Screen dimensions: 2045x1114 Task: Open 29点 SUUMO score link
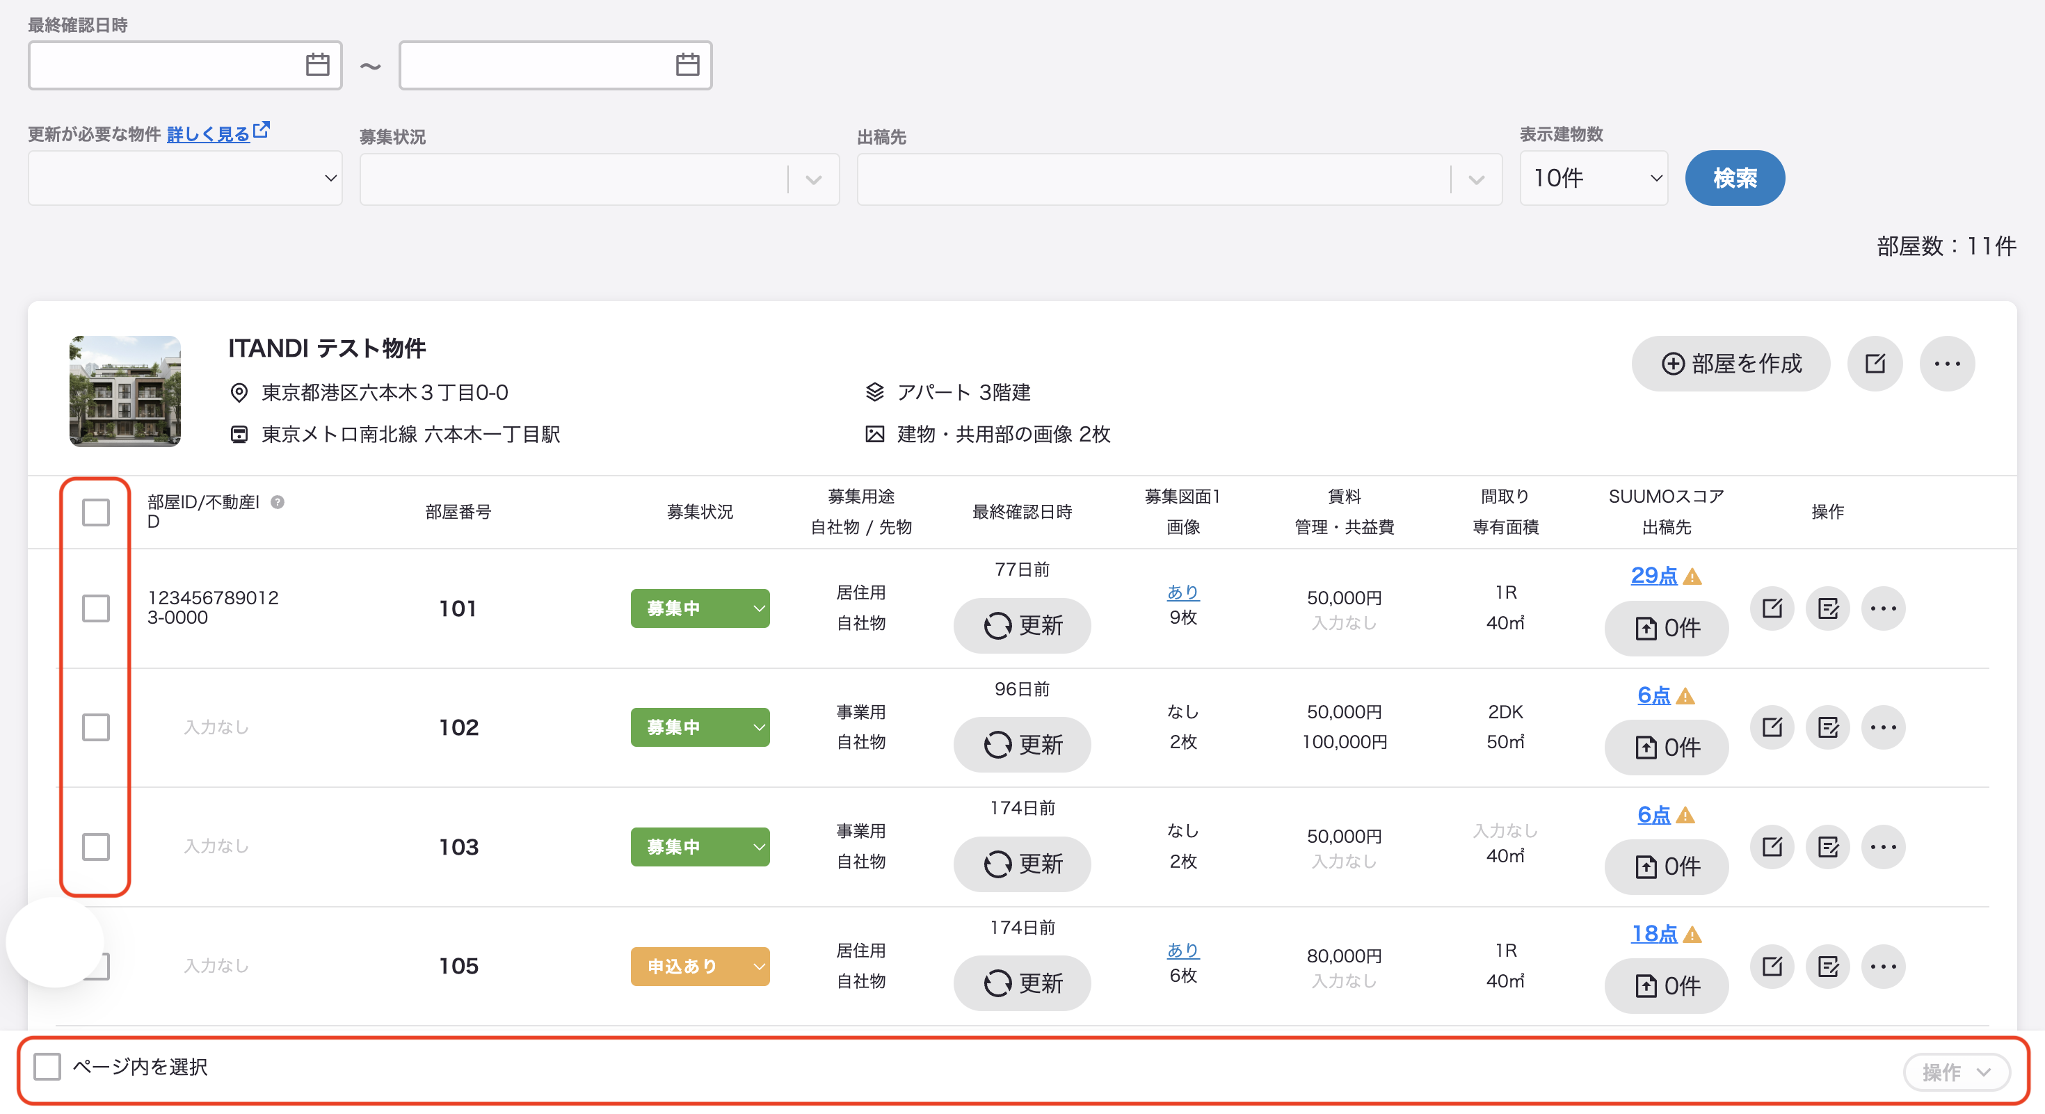1654,575
